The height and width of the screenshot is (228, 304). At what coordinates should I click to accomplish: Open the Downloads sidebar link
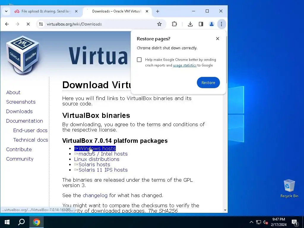pos(19,112)
